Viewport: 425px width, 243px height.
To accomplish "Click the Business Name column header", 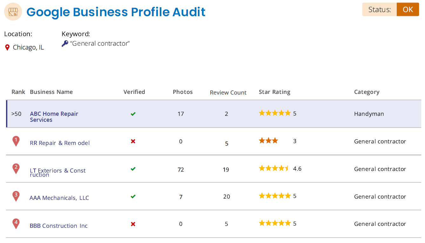I will coord(51,92).
